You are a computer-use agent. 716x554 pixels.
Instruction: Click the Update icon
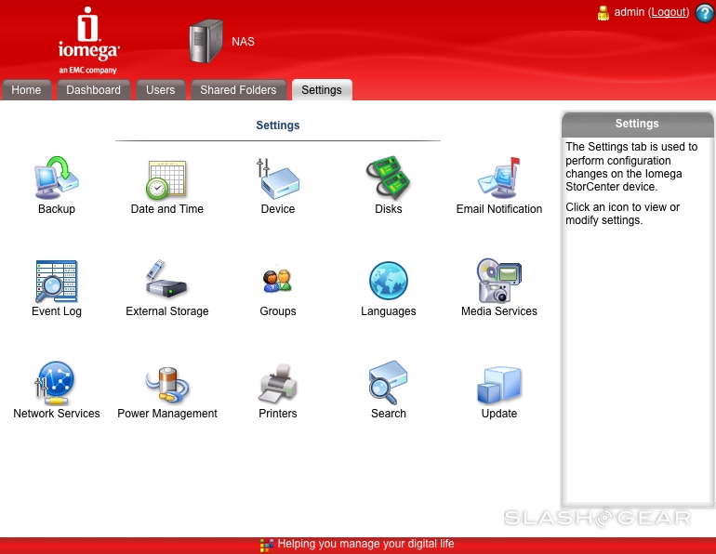tap(499, 383)
